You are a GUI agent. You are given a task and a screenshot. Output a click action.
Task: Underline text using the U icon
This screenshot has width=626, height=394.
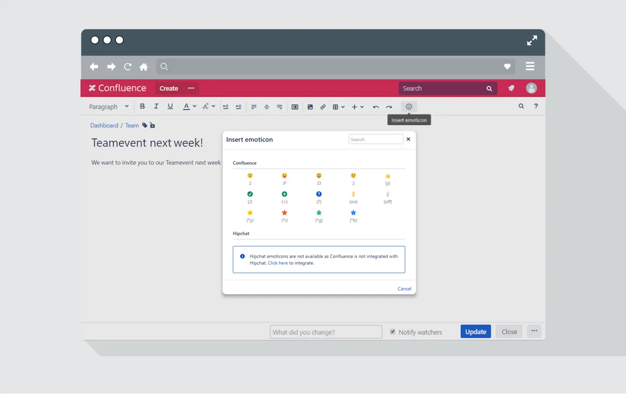pos(170,106)
